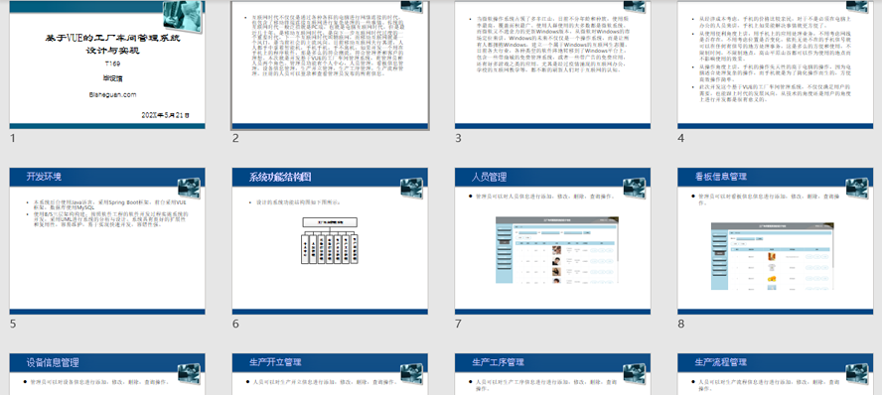Select the 系统功能结构图 slide thumbnail
882x395 pixels.
pos(330,241)
